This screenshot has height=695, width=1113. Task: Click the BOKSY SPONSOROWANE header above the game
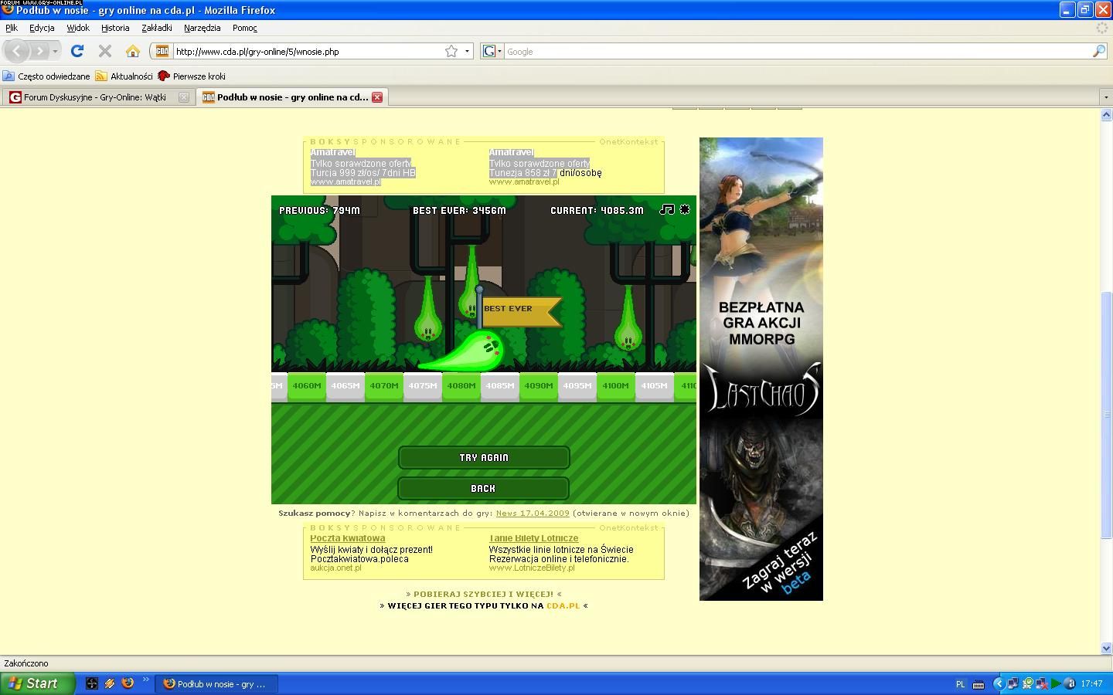click(x=386, y=141)
